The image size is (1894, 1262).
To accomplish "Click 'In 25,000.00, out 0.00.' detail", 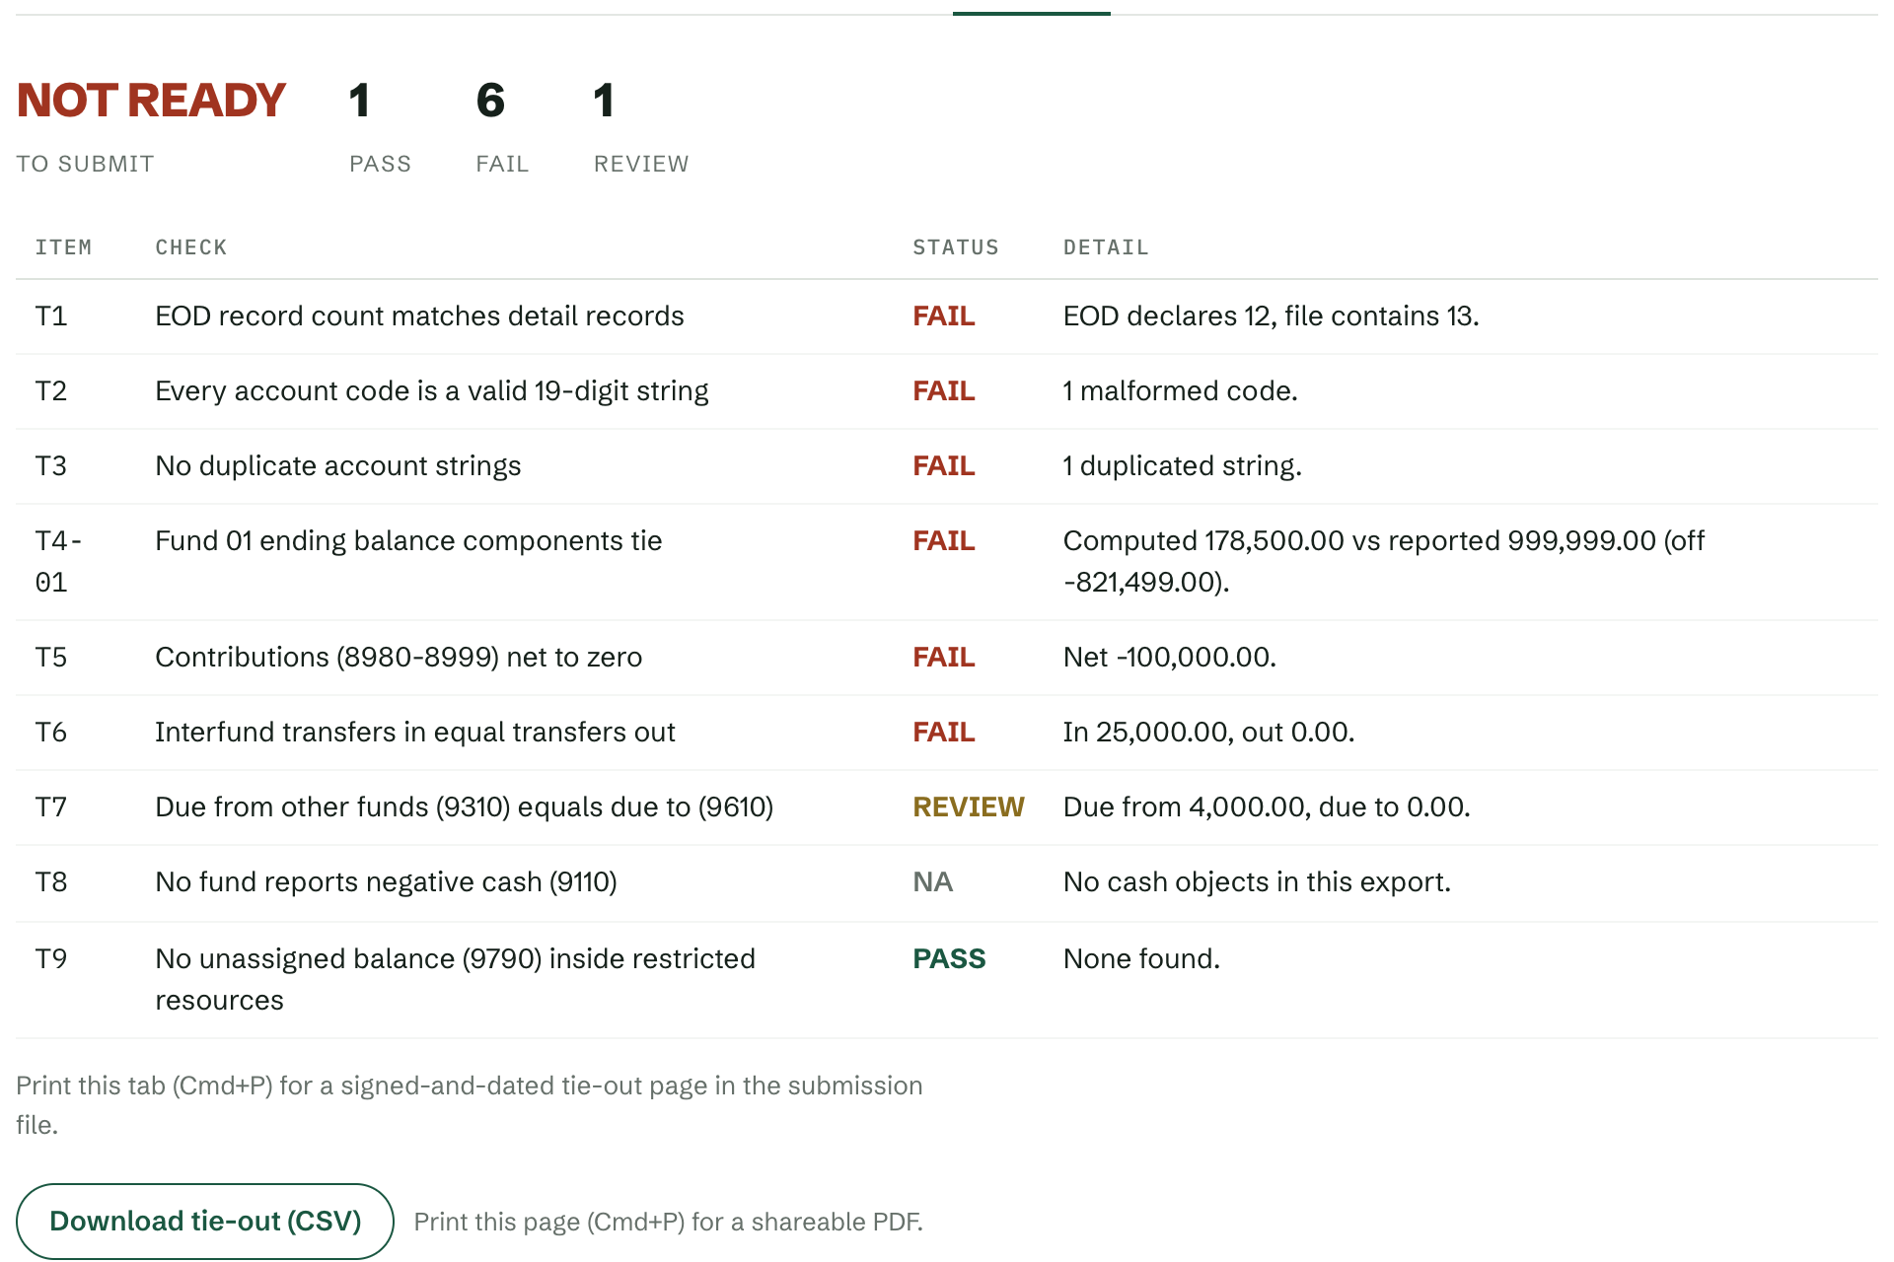I will pyautogui.click(x=1208, y=733).
